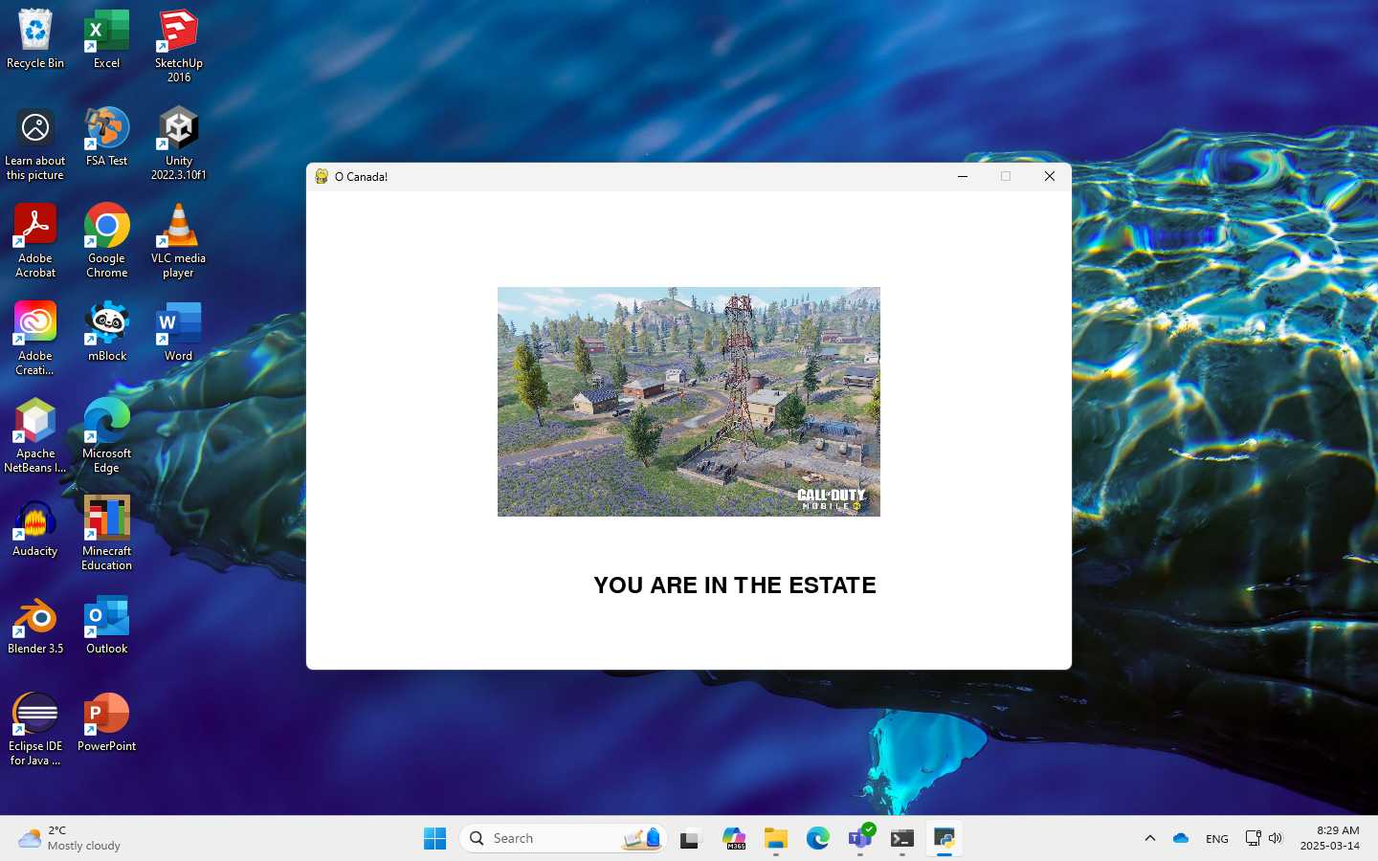Open Microsoft 365 Copilot taskbar icon
The image size is (1378, 861).
coord(734,838)
